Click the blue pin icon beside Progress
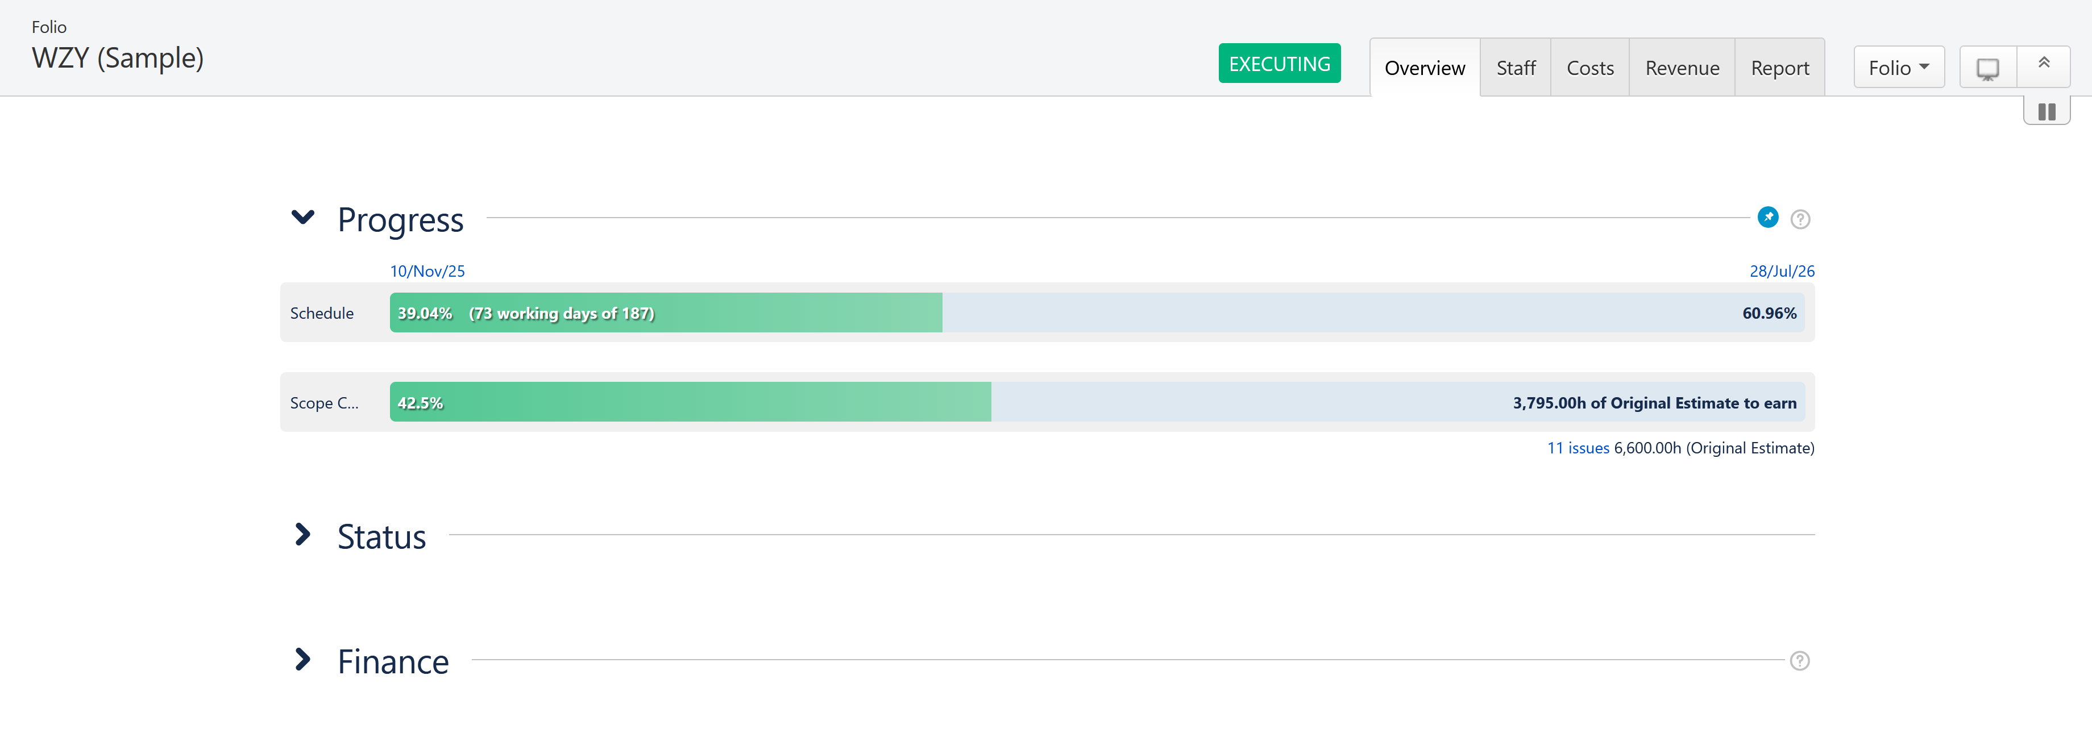Screen dimensions: 2092x750 pyautogui.click(x=1767, y=218)
